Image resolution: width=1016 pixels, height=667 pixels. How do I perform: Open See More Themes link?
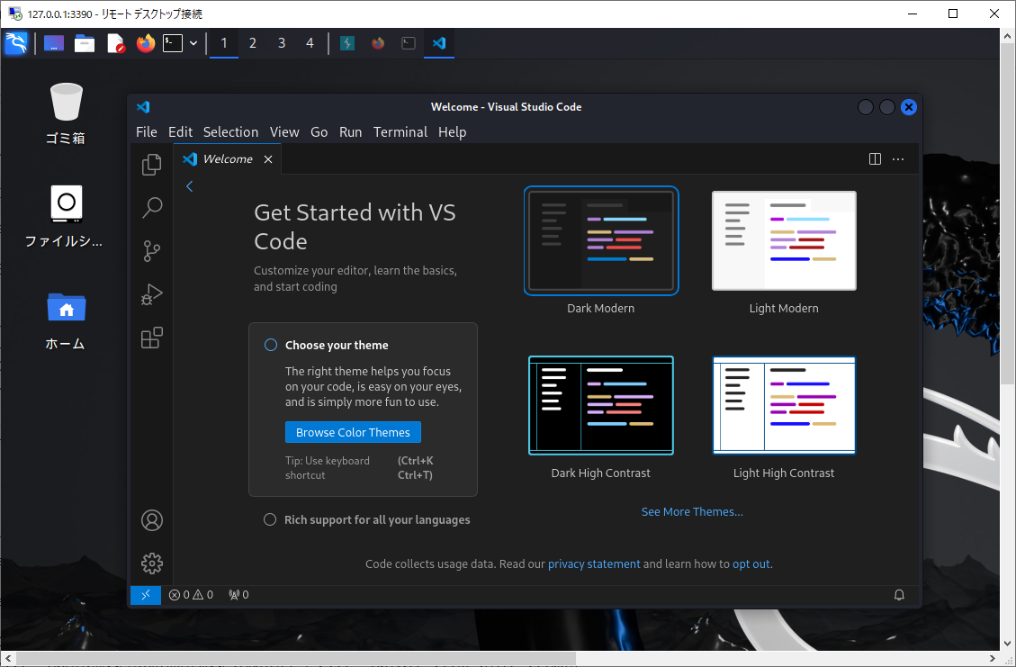[x=692, y=512]
